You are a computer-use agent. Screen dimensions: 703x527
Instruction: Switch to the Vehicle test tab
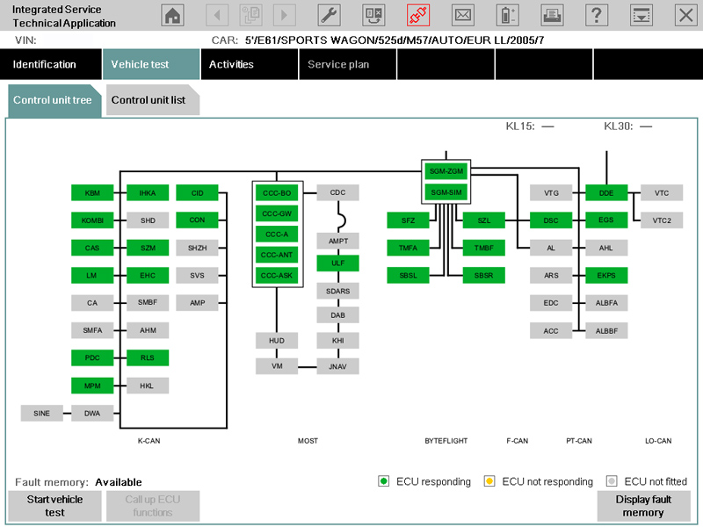(151, 64)
